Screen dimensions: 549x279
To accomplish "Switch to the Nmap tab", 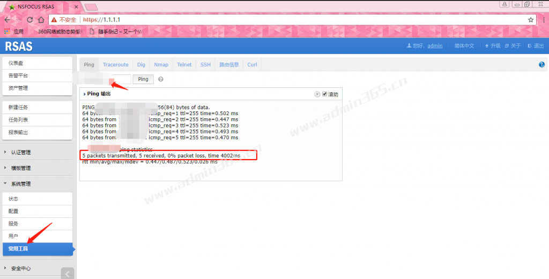I will point(161,64).
